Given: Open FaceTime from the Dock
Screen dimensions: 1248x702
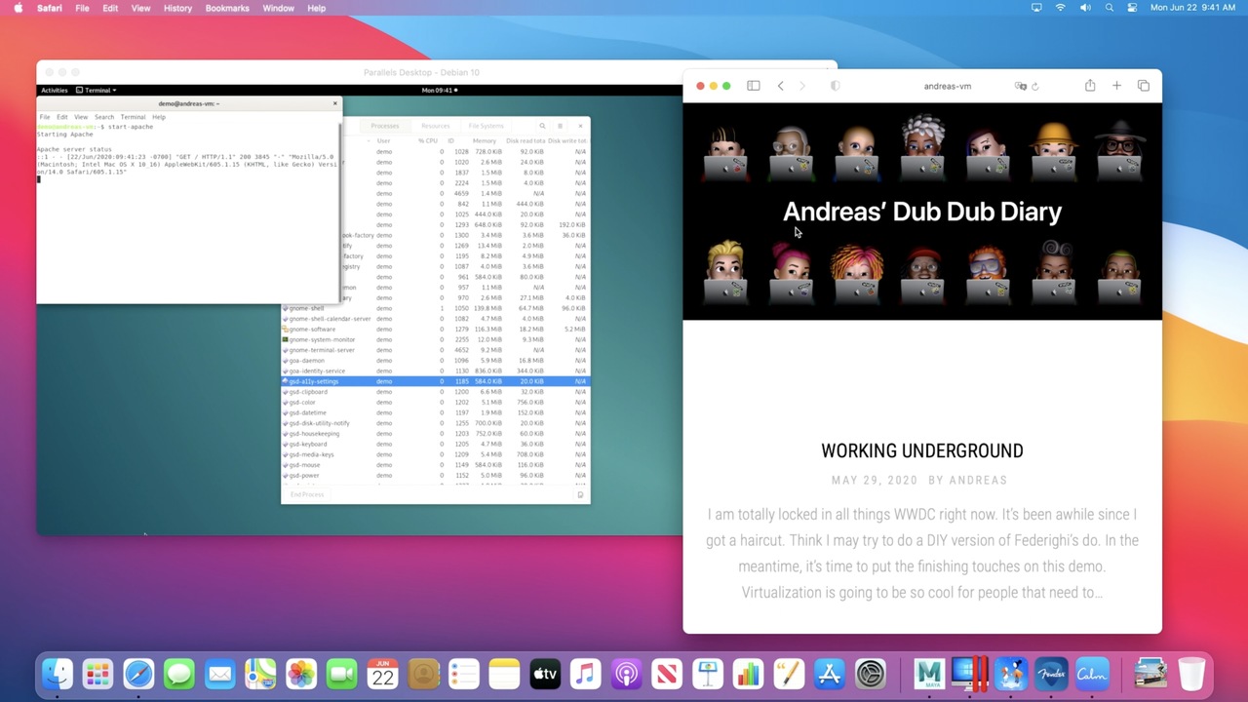Looking at the screenshot, I should (x=342, y=674).
